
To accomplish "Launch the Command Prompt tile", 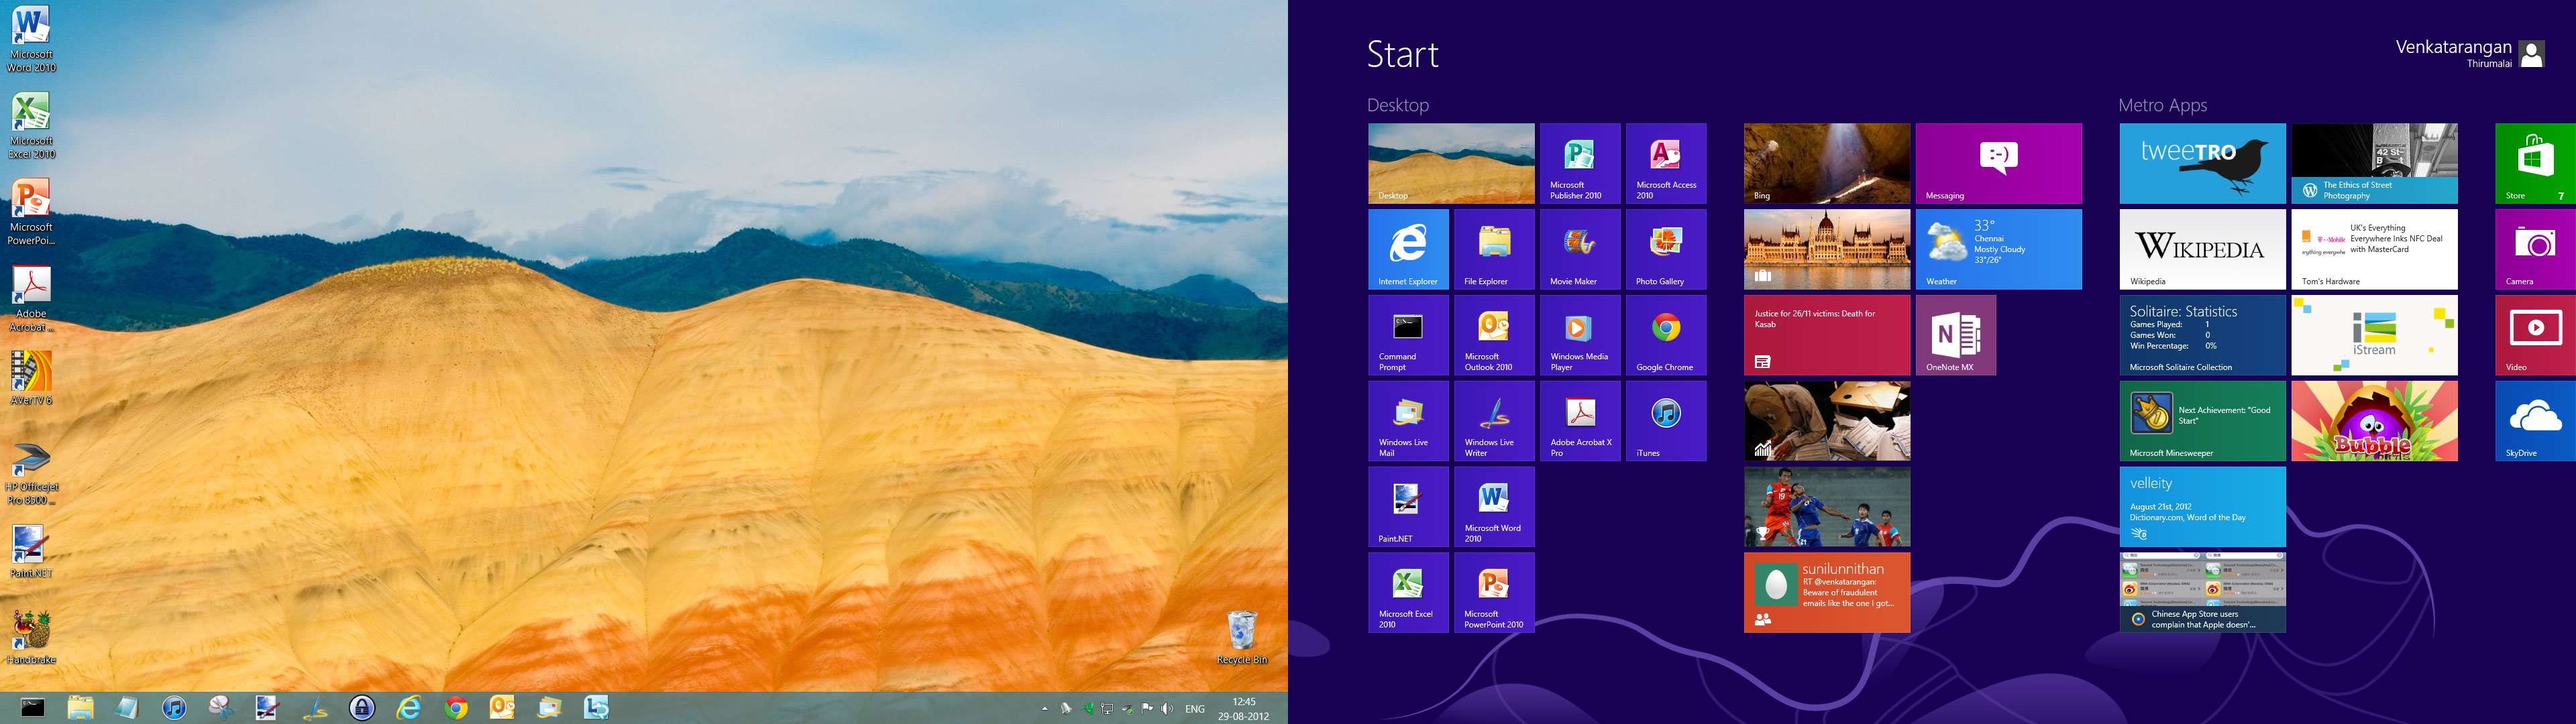I will 1408,335.
